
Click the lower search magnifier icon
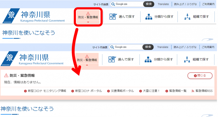(x=112, y=47)
